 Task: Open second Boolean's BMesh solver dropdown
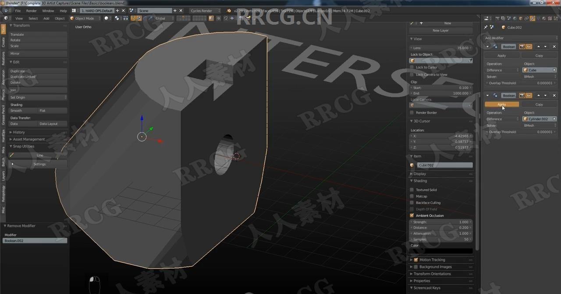click(x=540, y=125)
